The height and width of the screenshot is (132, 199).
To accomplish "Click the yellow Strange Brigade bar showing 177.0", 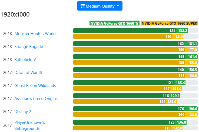I will coord(135,50).
